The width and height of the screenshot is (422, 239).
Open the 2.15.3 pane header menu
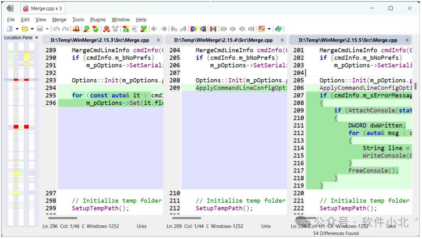(158, 40)
